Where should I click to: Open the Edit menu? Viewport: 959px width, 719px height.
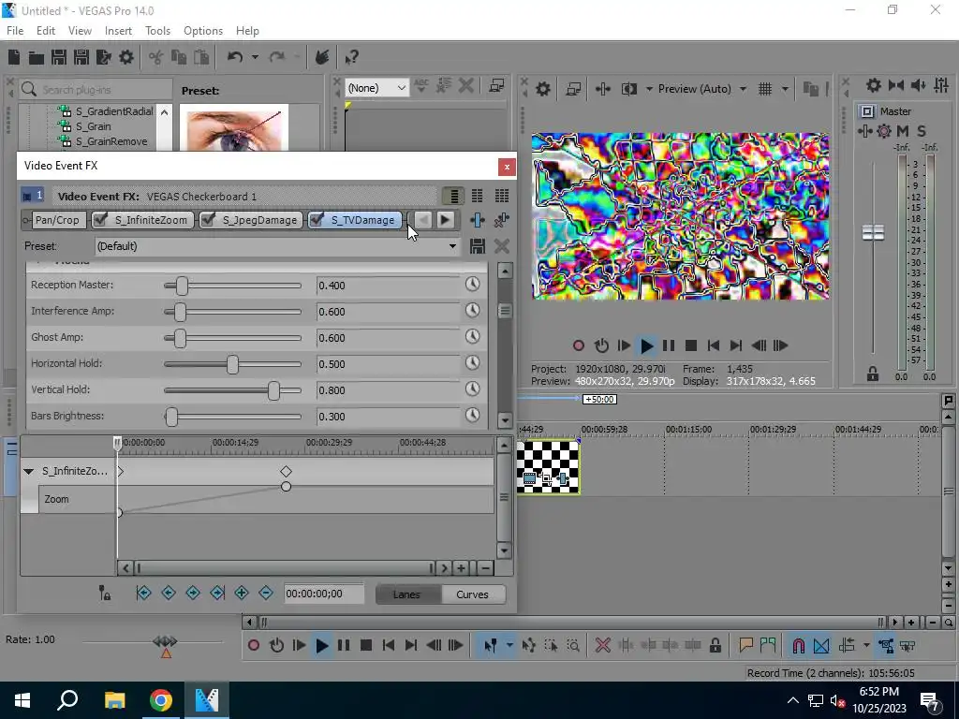point(46,31)
